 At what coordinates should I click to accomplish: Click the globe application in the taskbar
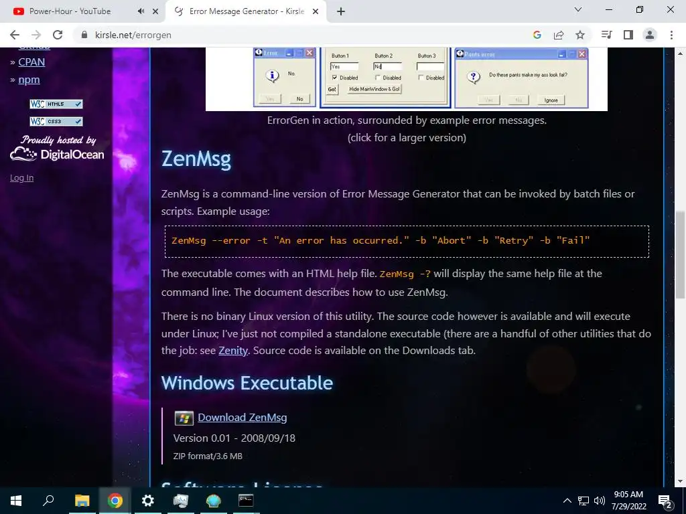[213, 501]
